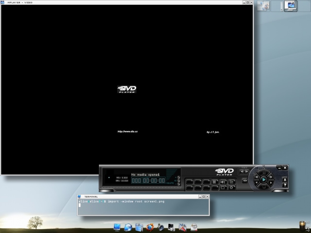Screen dimensions: 311x233
Task: Open the gear preferences button
Action: tap(232, 188)
